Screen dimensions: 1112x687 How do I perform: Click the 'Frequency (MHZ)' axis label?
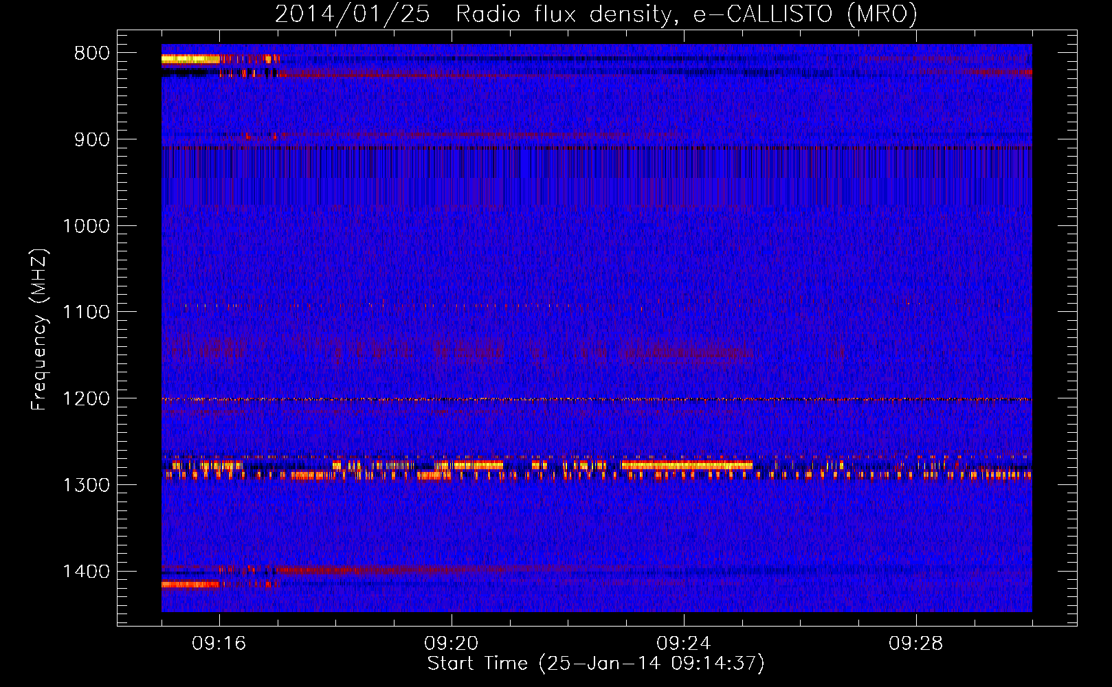point(39,330)
